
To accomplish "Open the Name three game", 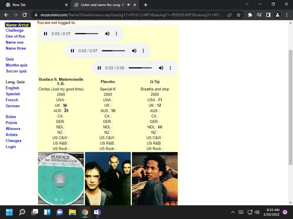I will coord(16,48).
